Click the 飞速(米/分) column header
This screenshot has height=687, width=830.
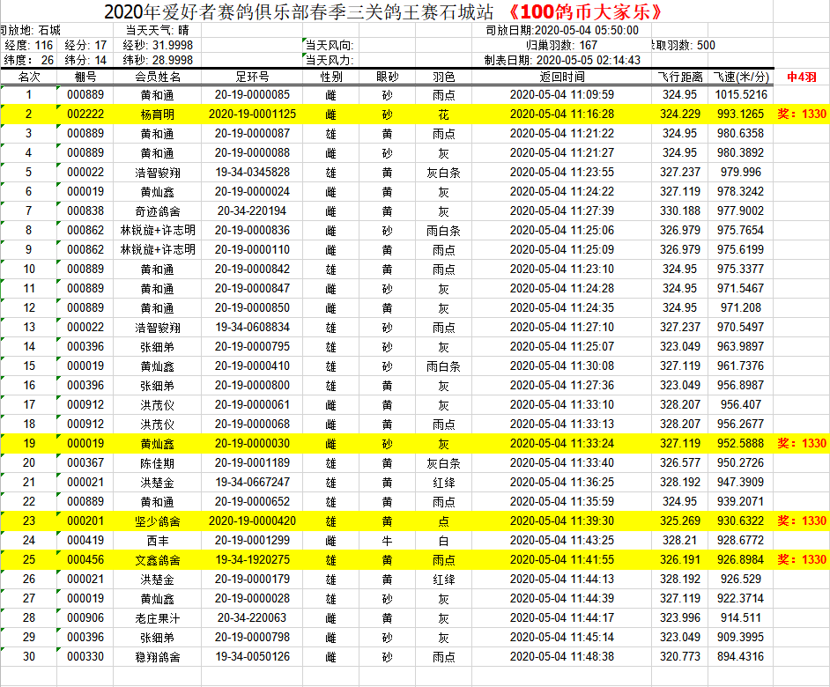coord(740,78)
